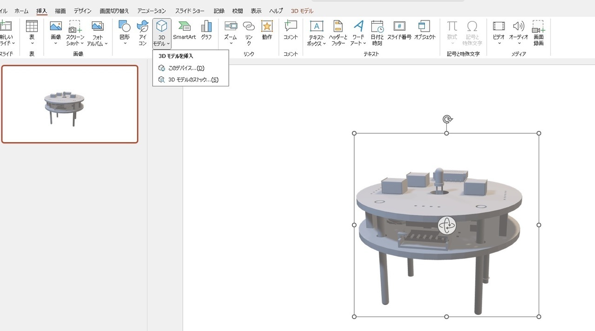The image size is (595, 331).
Task: Open the 図形 shapes gallery
Action: coord(125,26)
